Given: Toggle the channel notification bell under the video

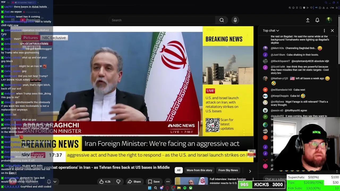Looking at the screenshot, I should coord(49,182).
